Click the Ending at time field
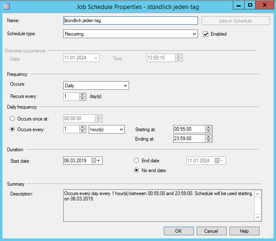The width and height of the screenshot is (276, 241). click(x=189, y=139)
